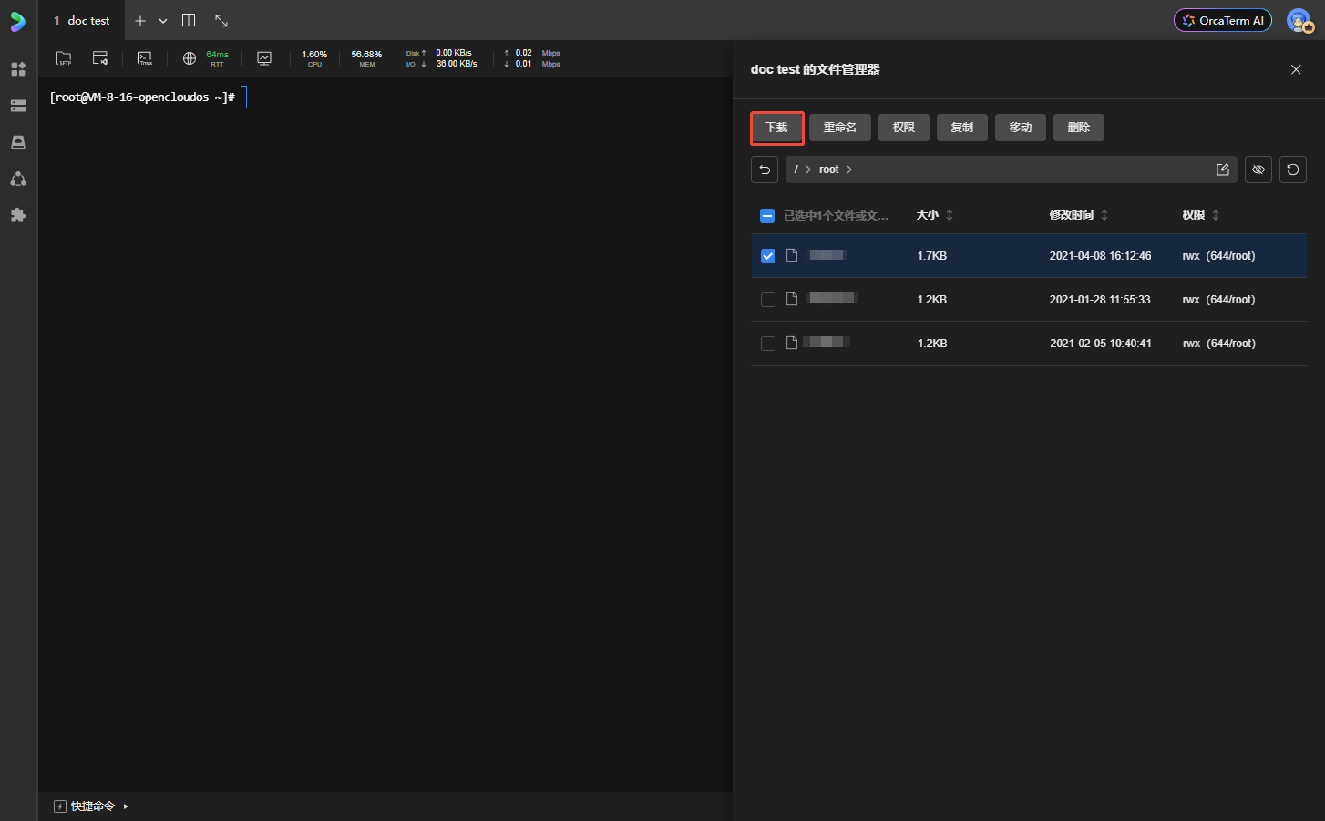Click the split-pane layout icon
Image resolution: width=1325 pixels, height=821 pixels.
[x=189, y=20]
